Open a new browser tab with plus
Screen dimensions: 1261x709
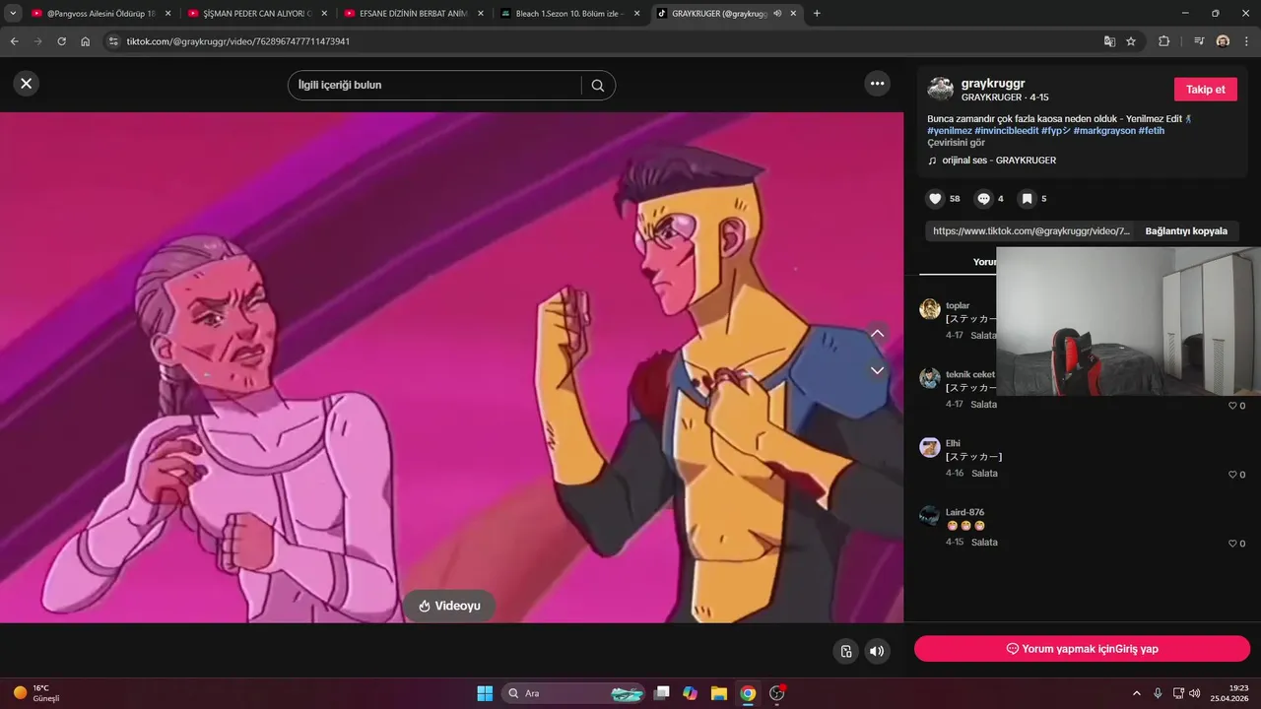[817, 14]
